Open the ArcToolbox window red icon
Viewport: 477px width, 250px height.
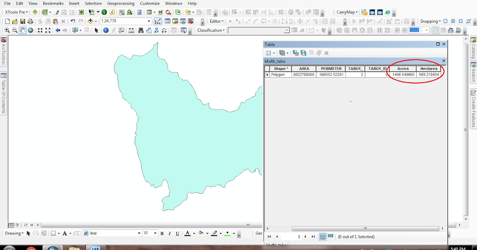190,21
